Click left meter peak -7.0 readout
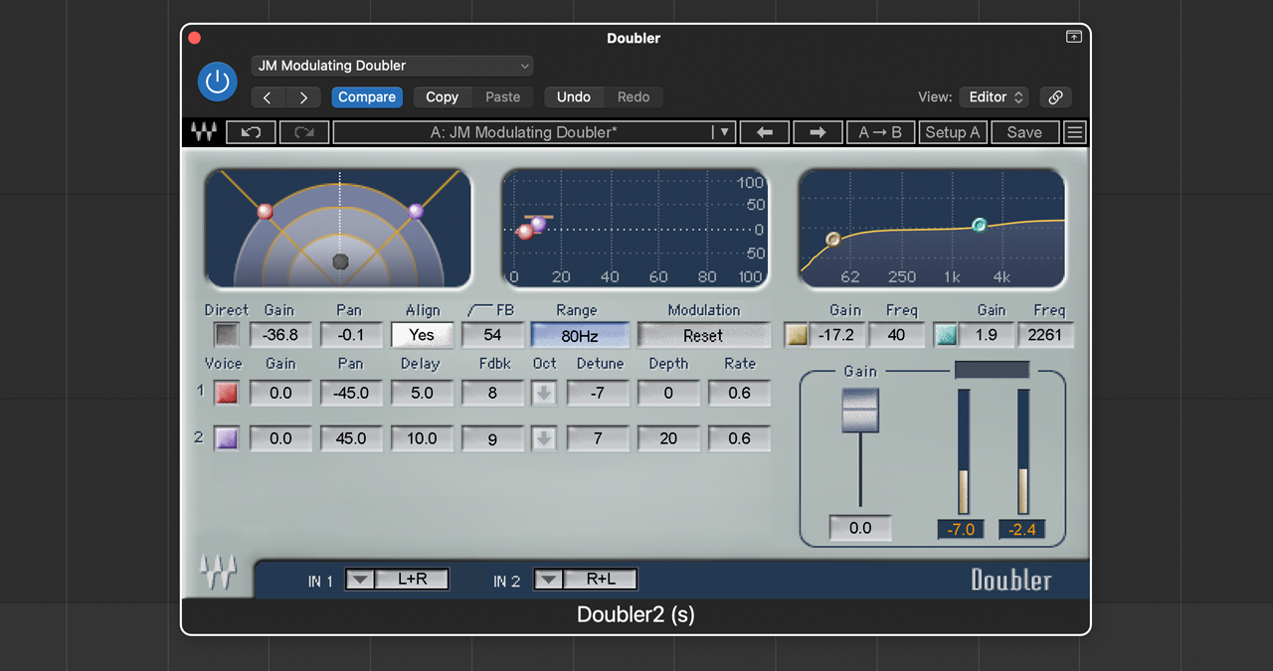The height and width of the screenshot is (671, 1273). pos(961,529)
